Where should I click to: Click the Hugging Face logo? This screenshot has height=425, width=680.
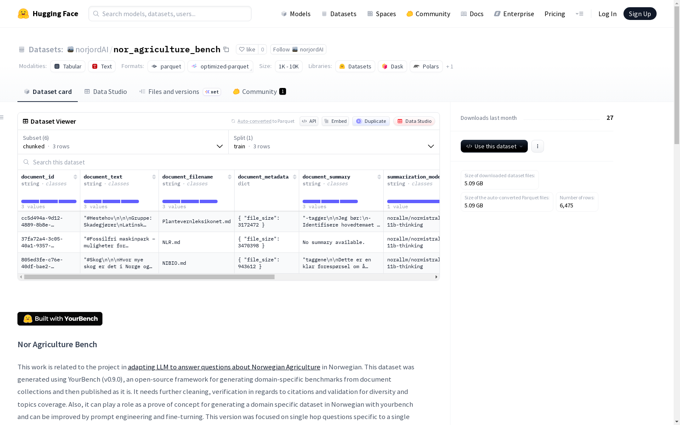coord(48,14)
